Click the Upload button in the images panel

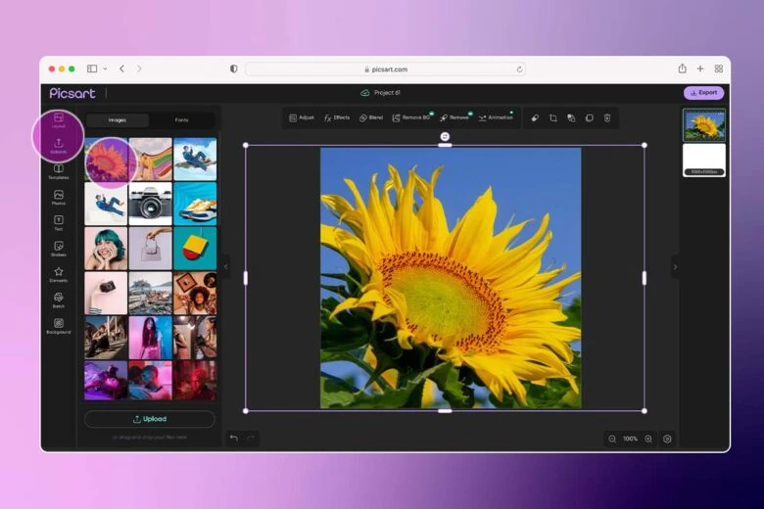point(150,419)
